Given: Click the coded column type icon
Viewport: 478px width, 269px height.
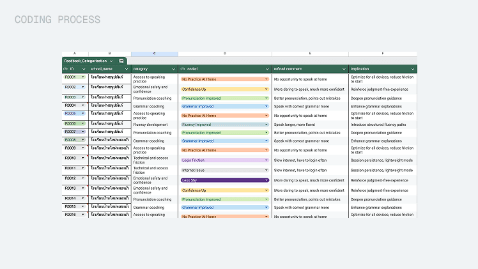Looking at the screenshot, I should point(183,69).
